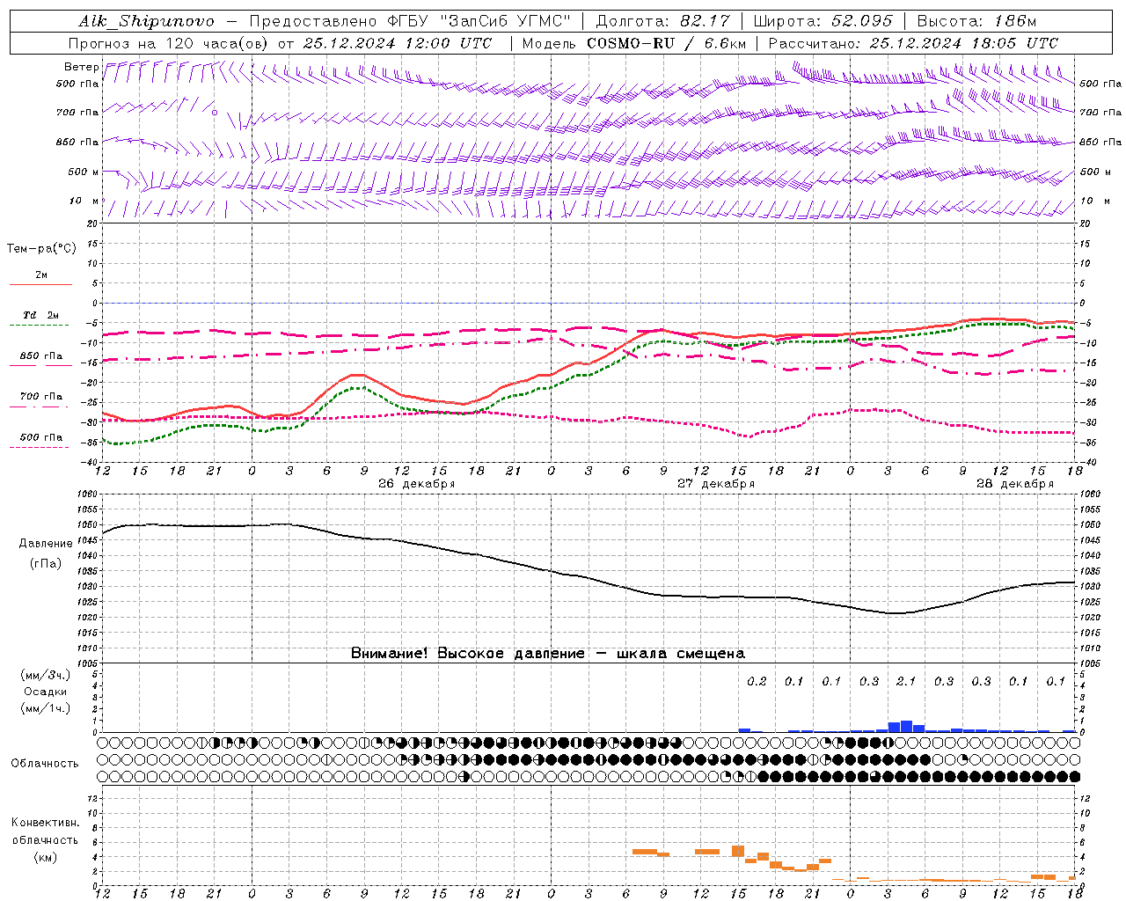Click the solid line sample above the 2м legend entry
The width and height of the screenshot is (1126, 901).
tap(40, 284)
